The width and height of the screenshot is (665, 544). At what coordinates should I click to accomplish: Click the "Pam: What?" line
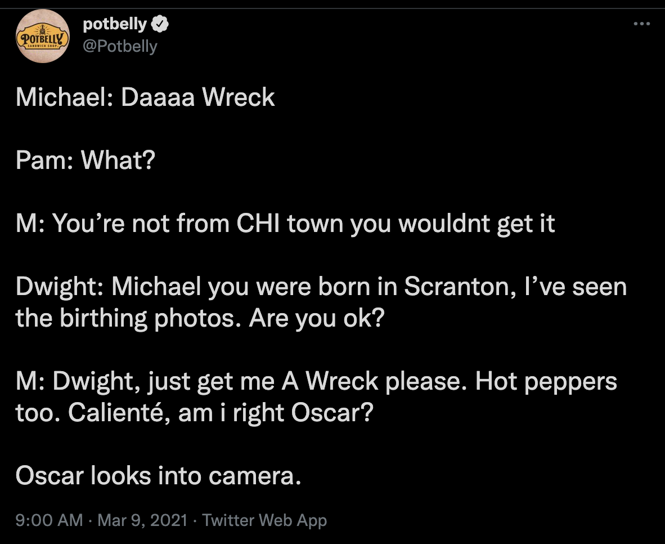(85, 162)
